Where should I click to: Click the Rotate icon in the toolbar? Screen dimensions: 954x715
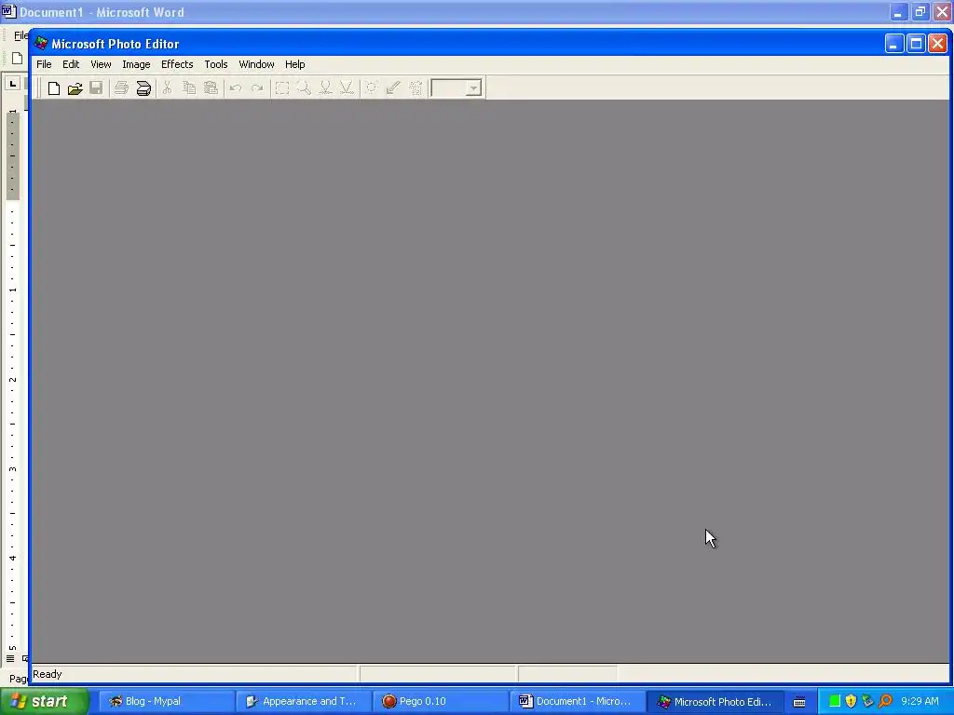416,88
